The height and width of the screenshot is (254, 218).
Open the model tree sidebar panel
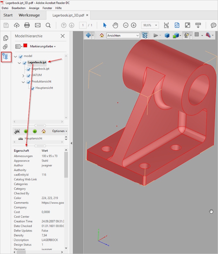point(5,57)
